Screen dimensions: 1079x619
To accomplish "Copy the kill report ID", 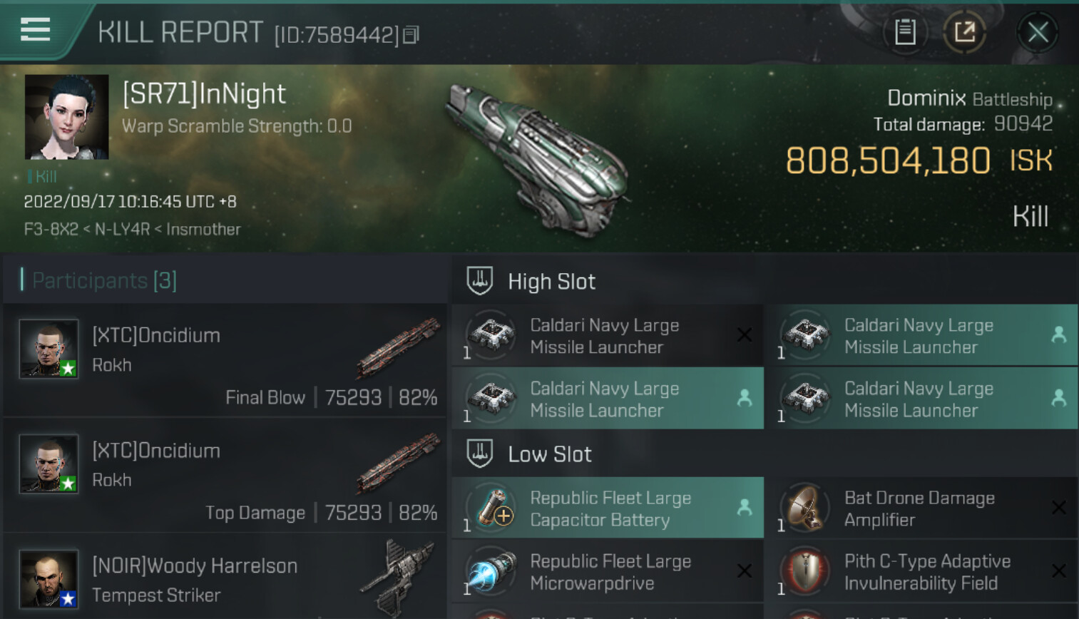I will click(x=411, y=34).
